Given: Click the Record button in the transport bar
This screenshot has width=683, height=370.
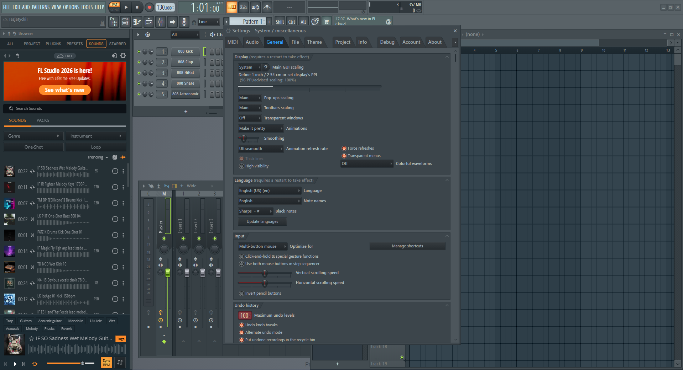Looking at the screenshot, I should (149, 7).
